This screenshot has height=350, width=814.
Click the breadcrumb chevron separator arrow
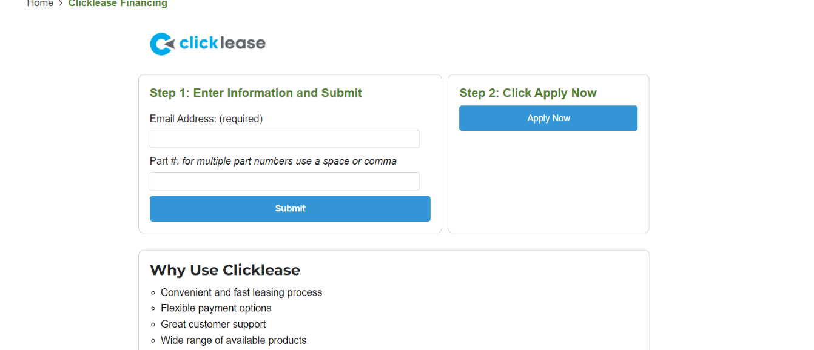(61, 4)
